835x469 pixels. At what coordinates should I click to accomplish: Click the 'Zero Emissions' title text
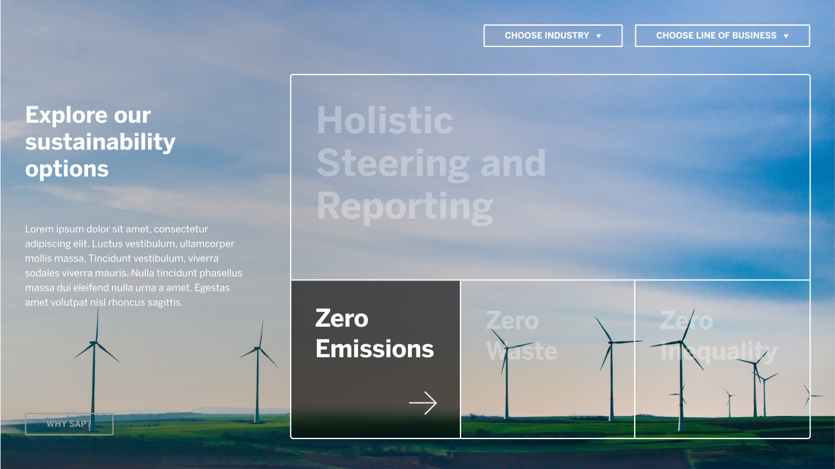[374, 333]
